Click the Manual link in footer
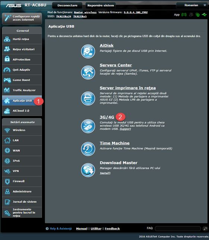The height and width of the screenshot is (240, 209). [82, 229]
